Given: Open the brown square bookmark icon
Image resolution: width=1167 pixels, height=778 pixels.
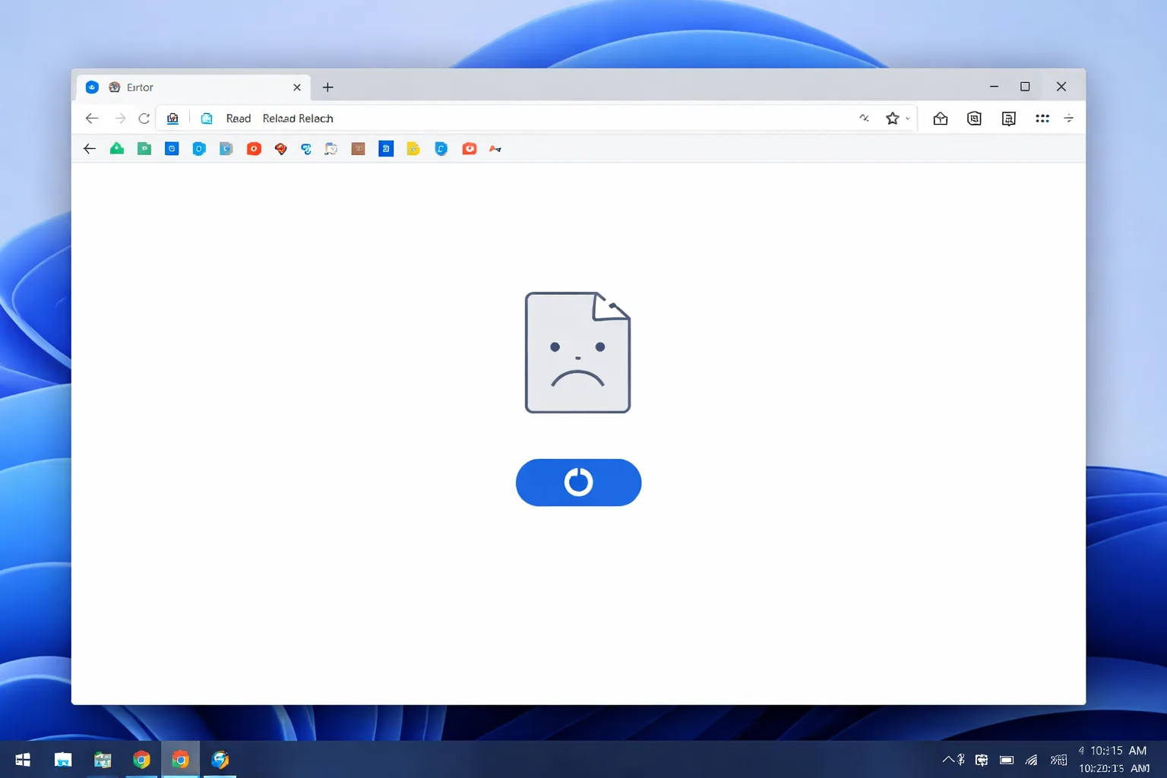Looking at the screenshot, I should 358,149.
